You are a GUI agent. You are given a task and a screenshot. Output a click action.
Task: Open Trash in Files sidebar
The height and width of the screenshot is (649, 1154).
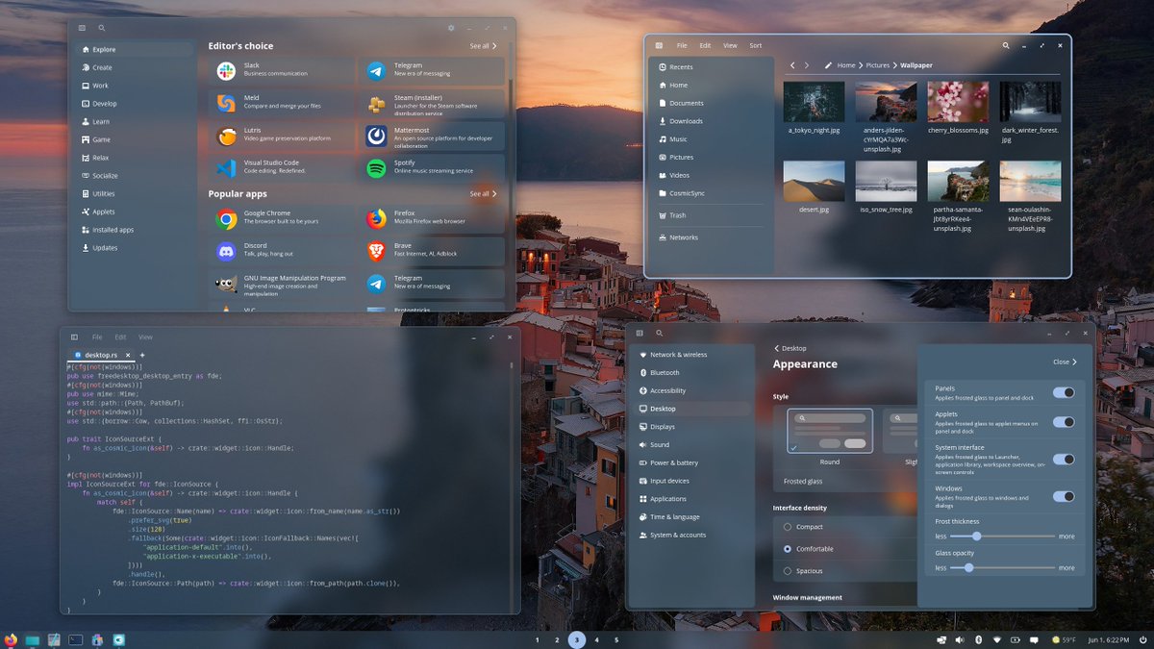[x=712, y=215]
